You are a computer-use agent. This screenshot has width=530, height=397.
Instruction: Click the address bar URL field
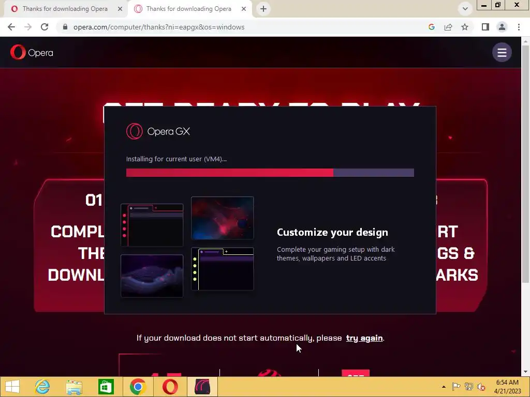(159, 27)
